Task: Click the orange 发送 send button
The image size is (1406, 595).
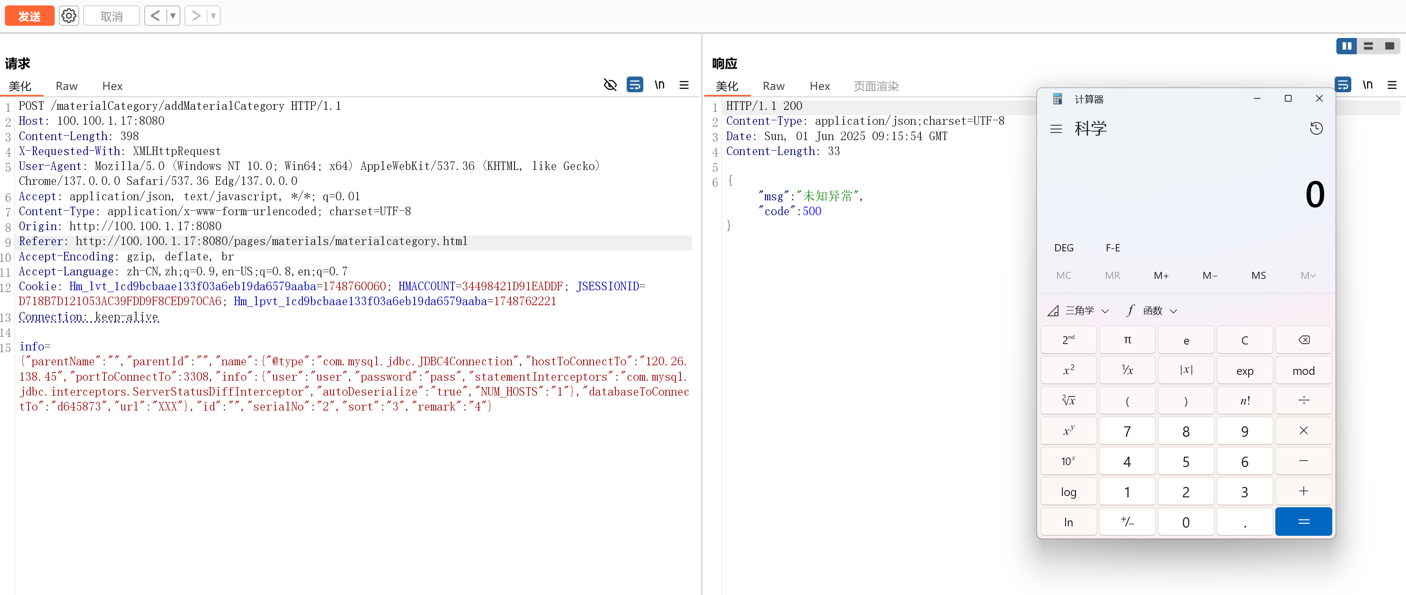Action: point(29,16)
